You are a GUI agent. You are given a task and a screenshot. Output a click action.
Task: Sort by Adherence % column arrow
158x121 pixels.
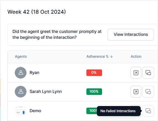click(112, 56)
